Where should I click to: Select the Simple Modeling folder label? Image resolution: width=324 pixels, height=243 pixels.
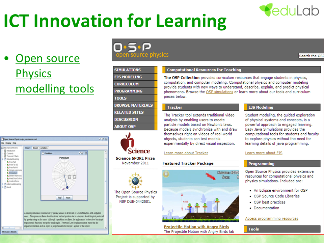click(13, 159)
